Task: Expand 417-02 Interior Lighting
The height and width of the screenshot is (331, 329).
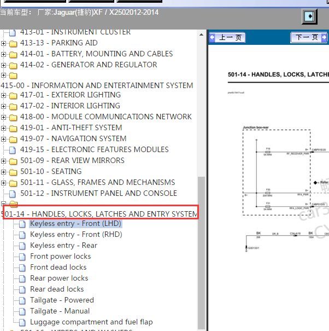Action: pyautogui.click(x=3, y=106)
